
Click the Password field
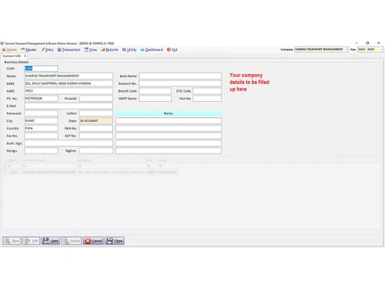[x=42, y=113]
